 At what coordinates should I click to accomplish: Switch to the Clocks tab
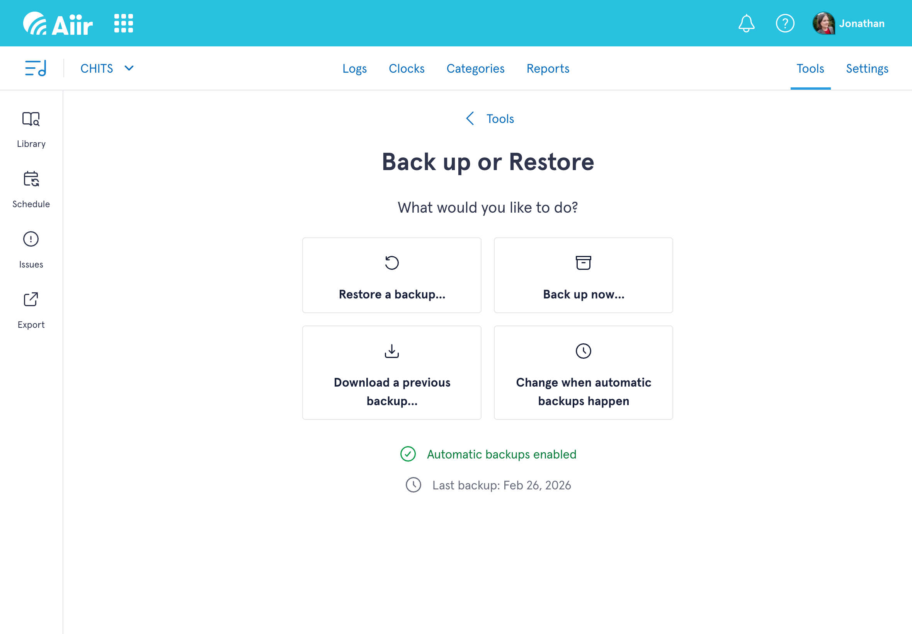(406, 68)
